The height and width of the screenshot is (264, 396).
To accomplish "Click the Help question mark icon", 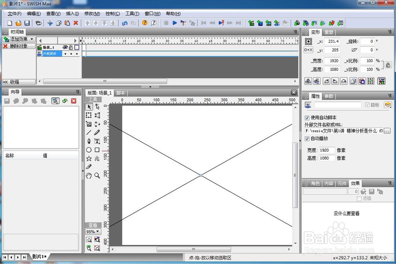I will pos(145,23).
